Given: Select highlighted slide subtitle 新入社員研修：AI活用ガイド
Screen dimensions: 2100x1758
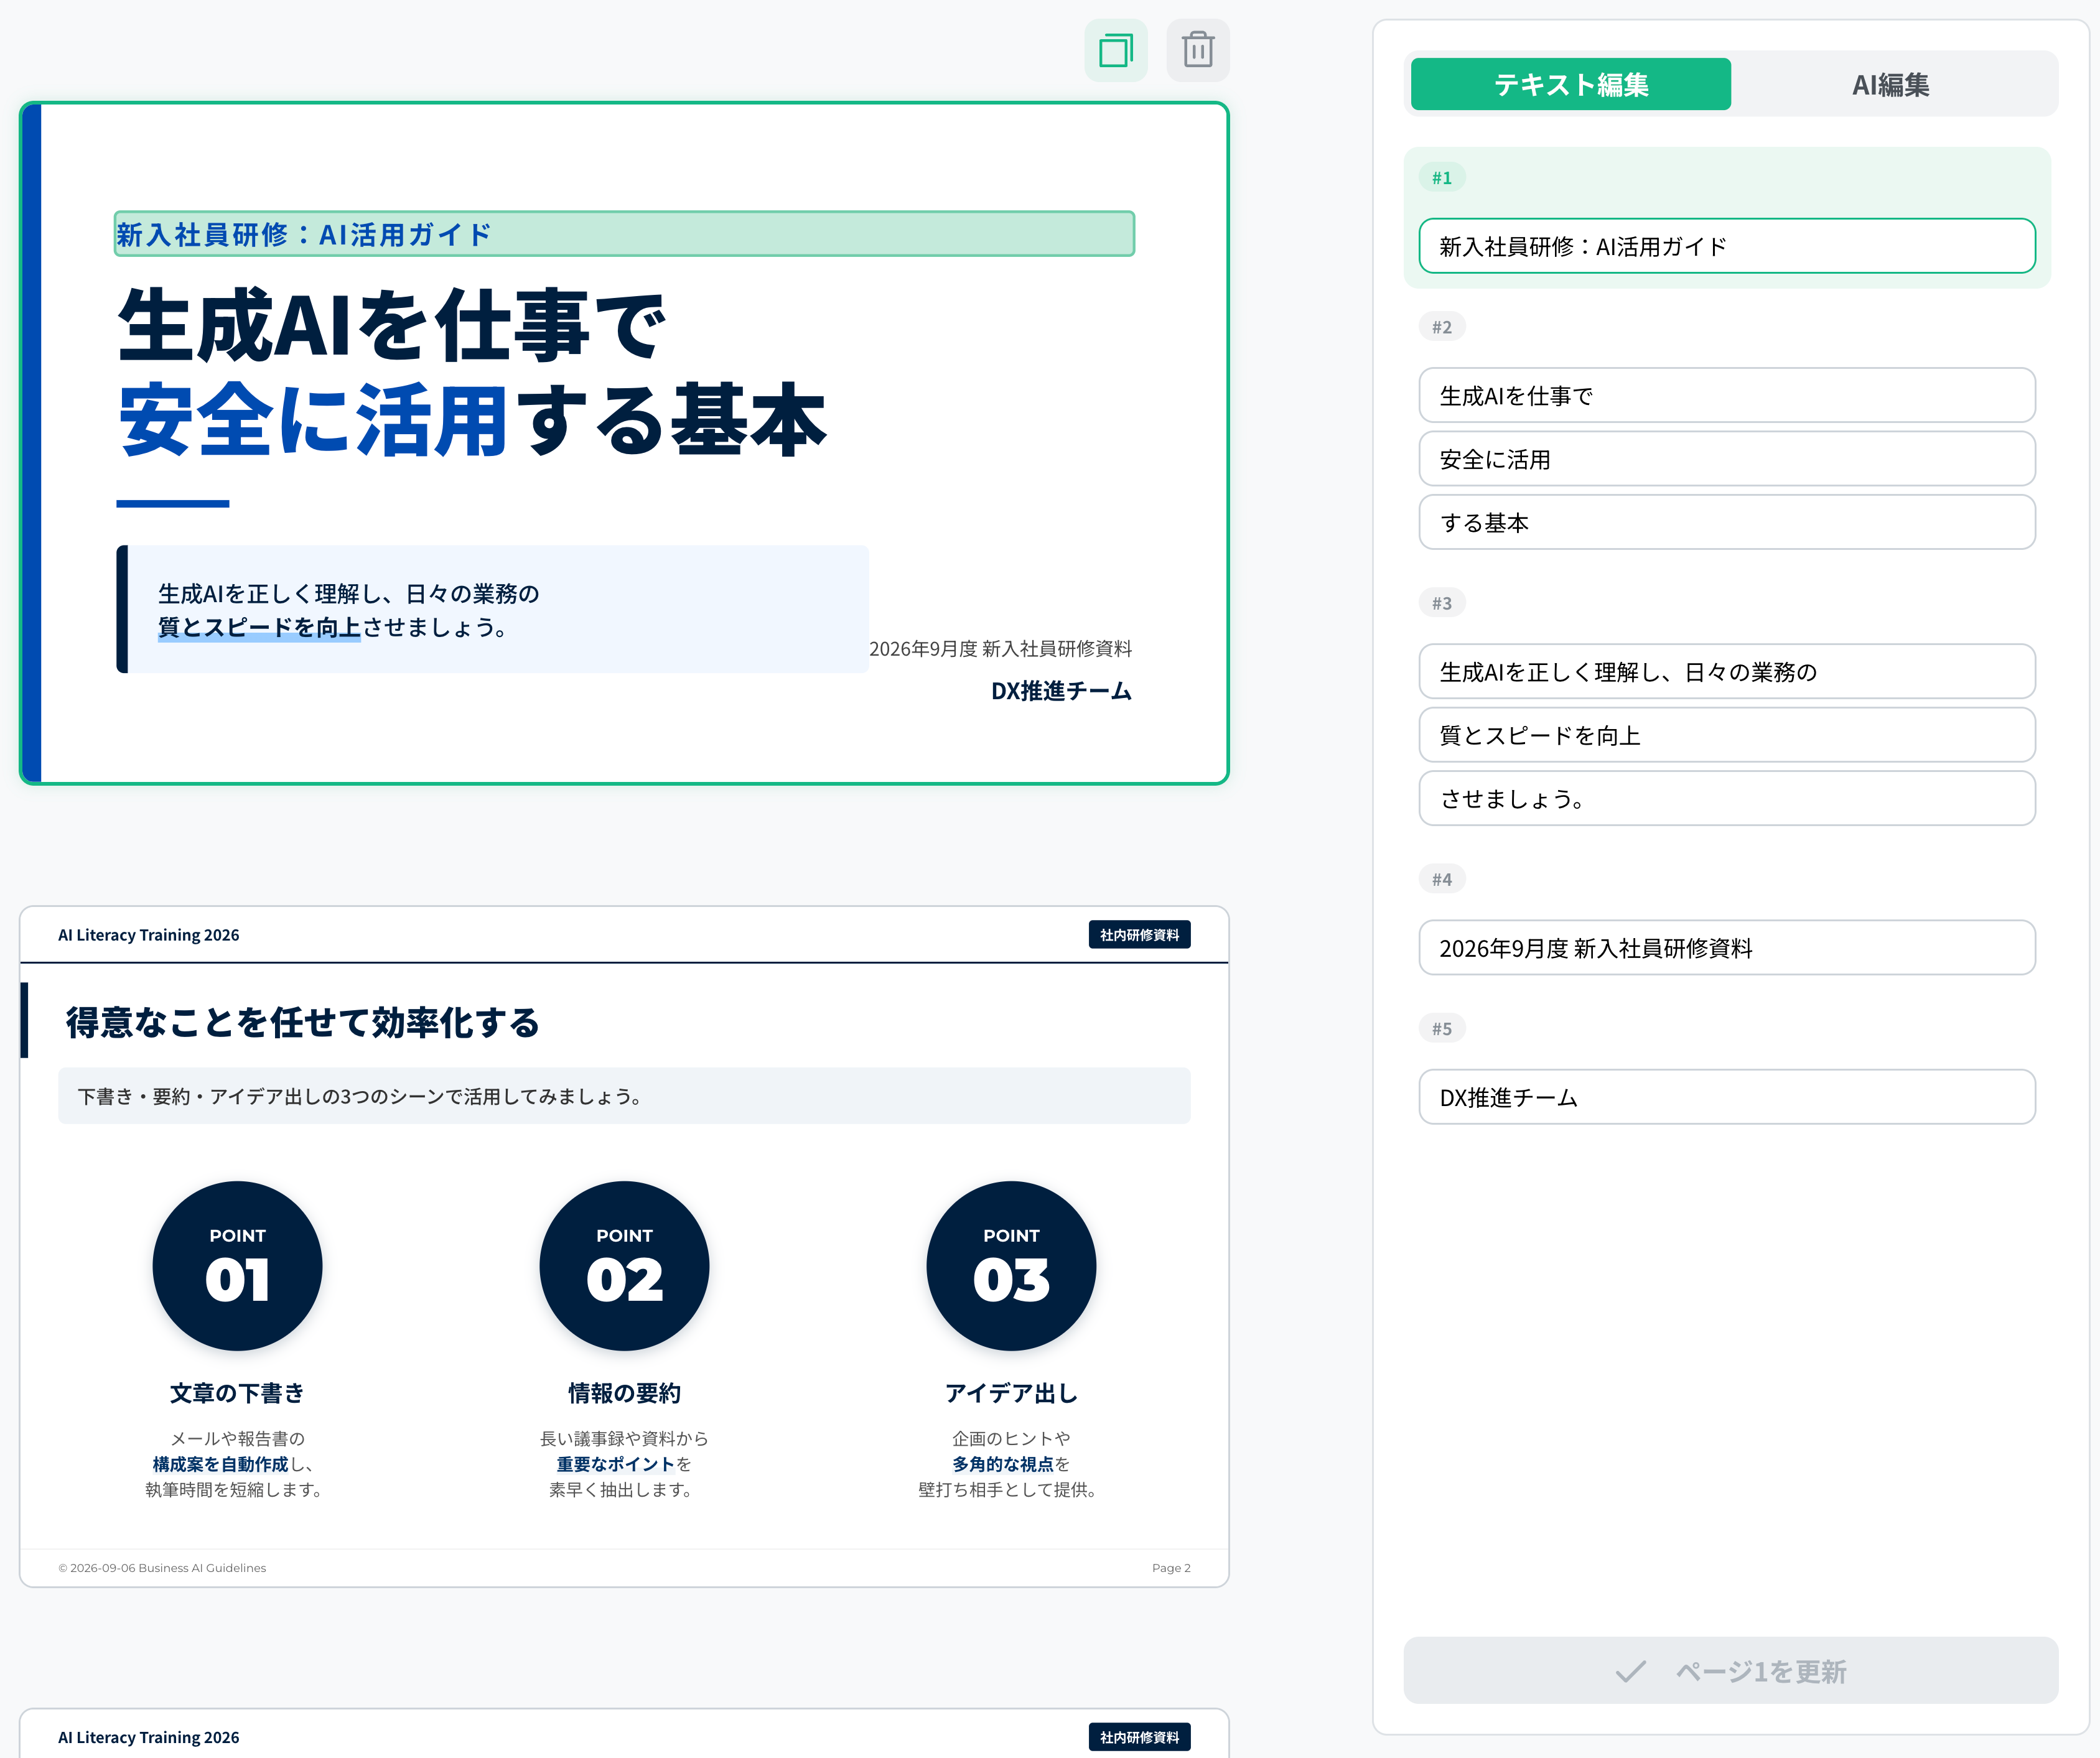Looking at the screenshot, I should pyautogui.click(x=624, y=234).
